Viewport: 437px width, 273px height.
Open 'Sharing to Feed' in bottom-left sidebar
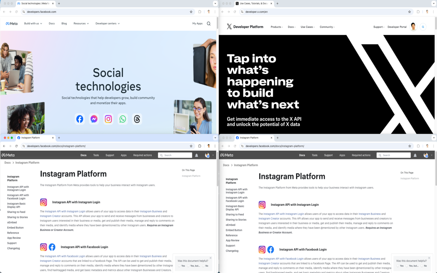click(16, 212)
